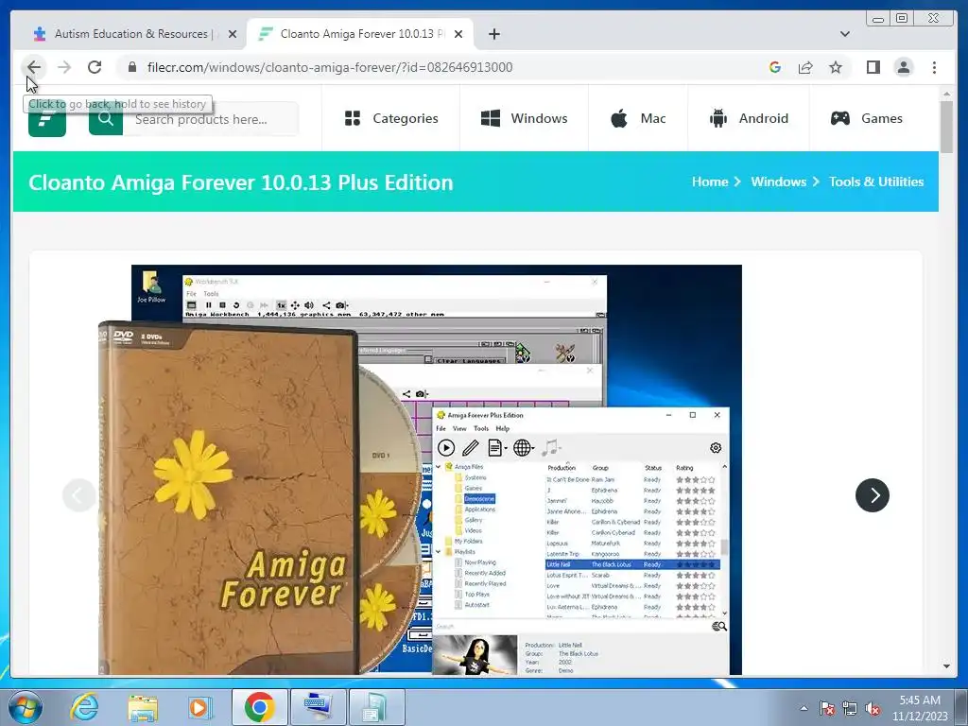This screenshot has width=968, height=726.
Task: Reload the current page
Action: click(x=95, y=67)
